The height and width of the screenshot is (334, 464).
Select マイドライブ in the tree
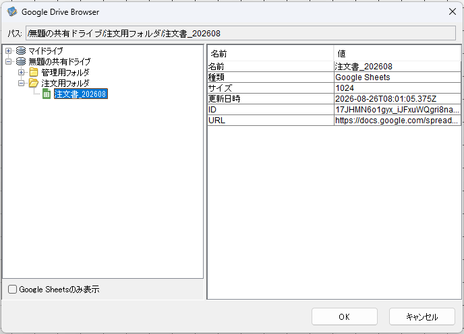point(46,51)
